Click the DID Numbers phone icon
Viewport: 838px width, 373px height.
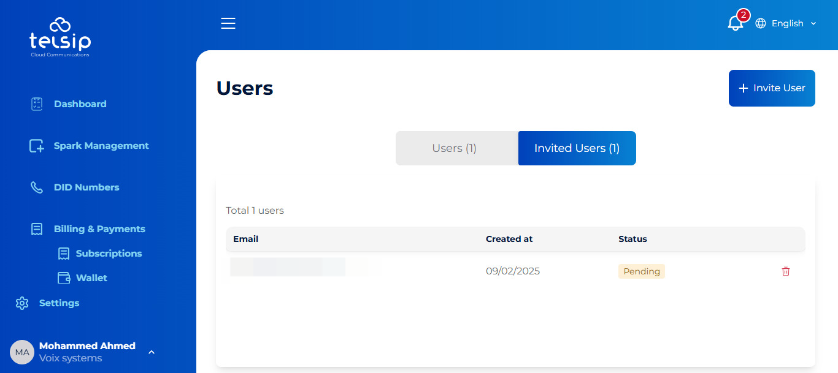[x=37, y=187]
